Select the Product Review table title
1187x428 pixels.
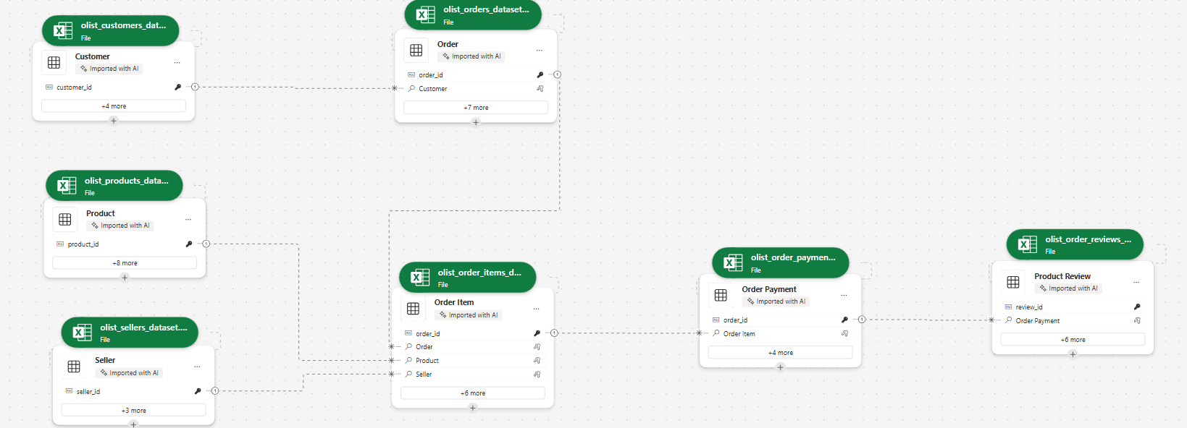(1062, 276)
